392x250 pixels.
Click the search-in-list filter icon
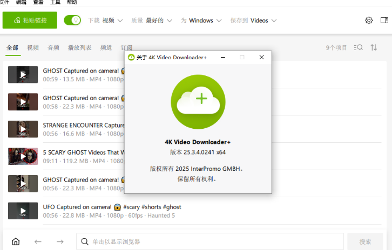(x=359, y=47)
